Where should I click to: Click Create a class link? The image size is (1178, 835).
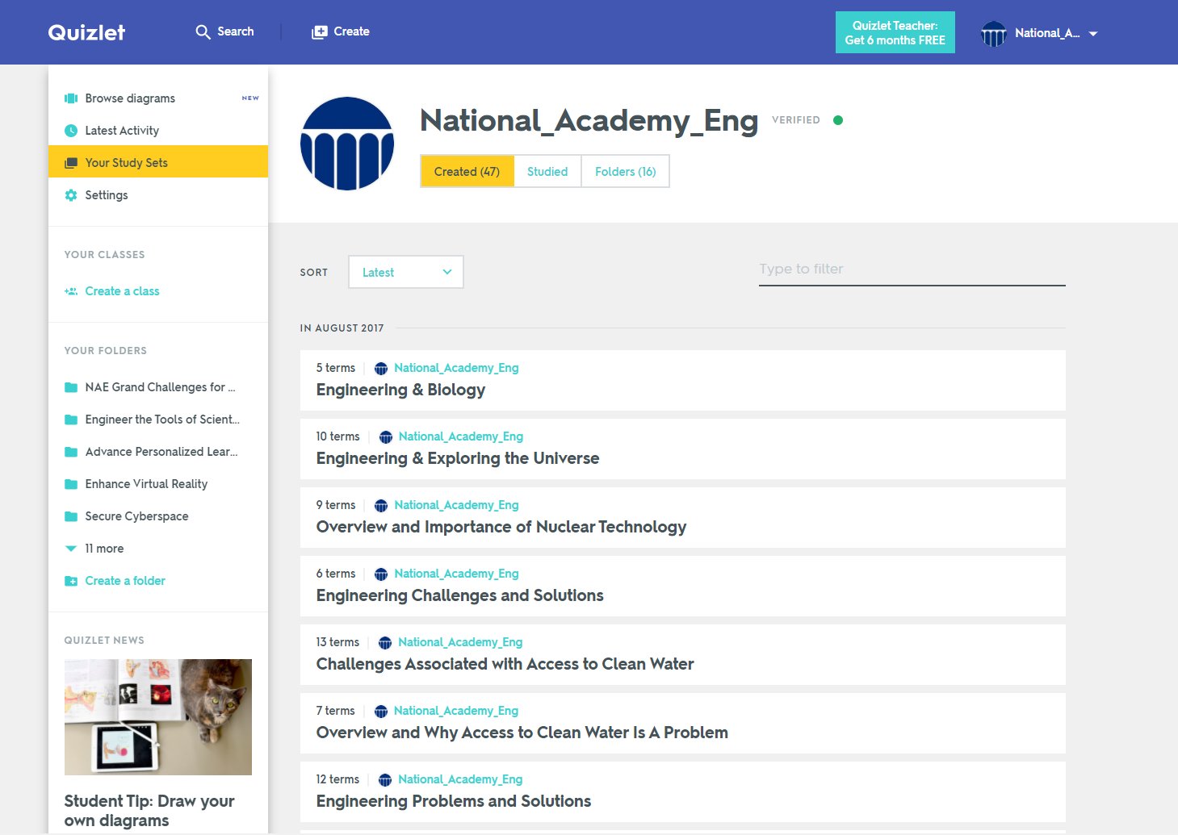point(123,291)
